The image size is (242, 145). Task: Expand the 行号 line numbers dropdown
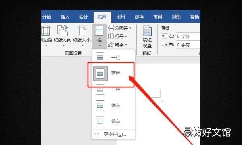click(x=118, y=36)
